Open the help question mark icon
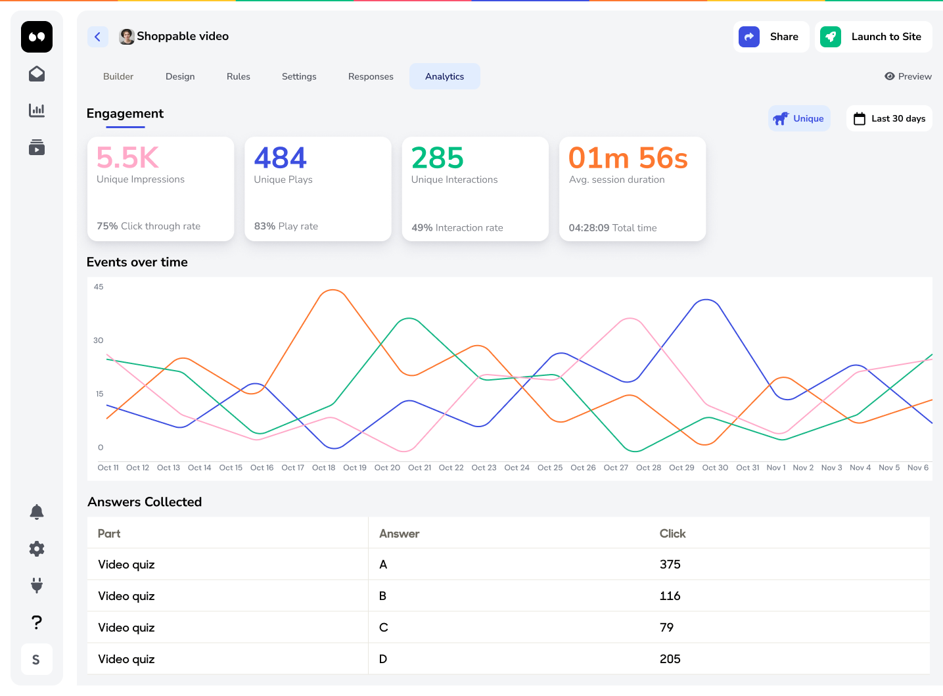The height and width of the screenshot is (696, 943). pos(37,622)
